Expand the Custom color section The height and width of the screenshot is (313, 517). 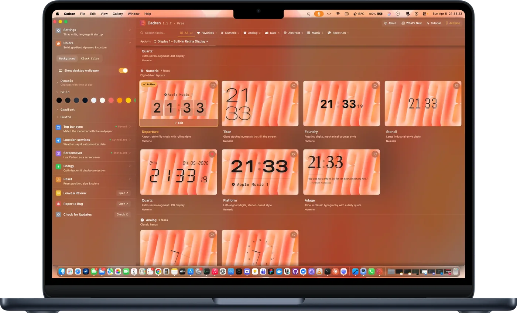click(x=57, y=117)
